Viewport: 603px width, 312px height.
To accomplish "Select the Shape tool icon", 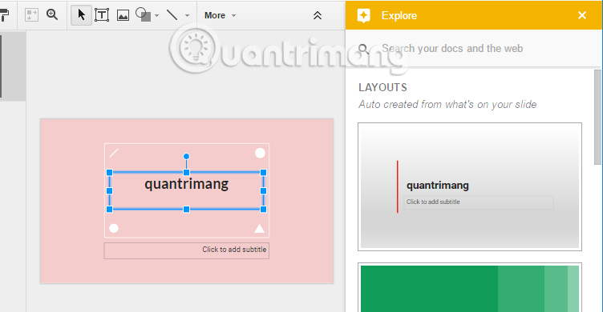I will point(143,15).
